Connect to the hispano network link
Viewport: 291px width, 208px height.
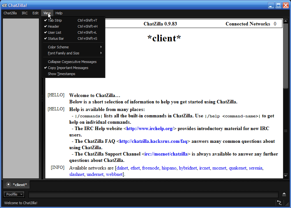point(169,168)
